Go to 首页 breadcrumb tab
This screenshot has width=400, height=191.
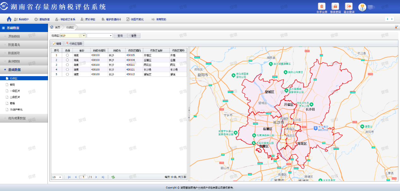(x=55, y=27)
